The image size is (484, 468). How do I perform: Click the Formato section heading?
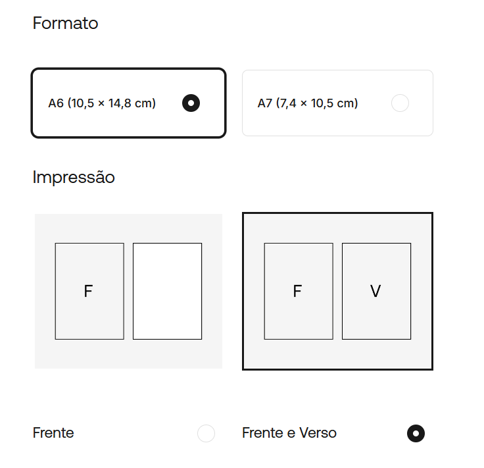click(65, 24)
